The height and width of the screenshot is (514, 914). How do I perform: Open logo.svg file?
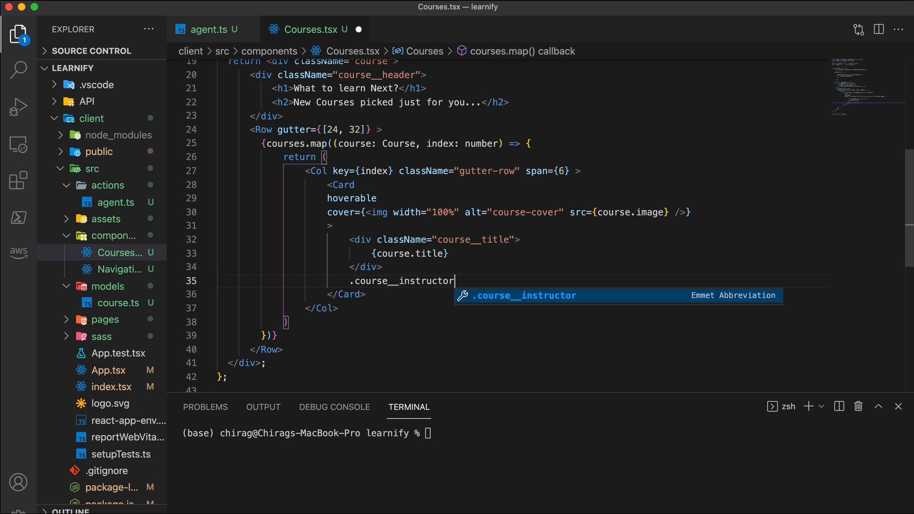coord(102,404)
